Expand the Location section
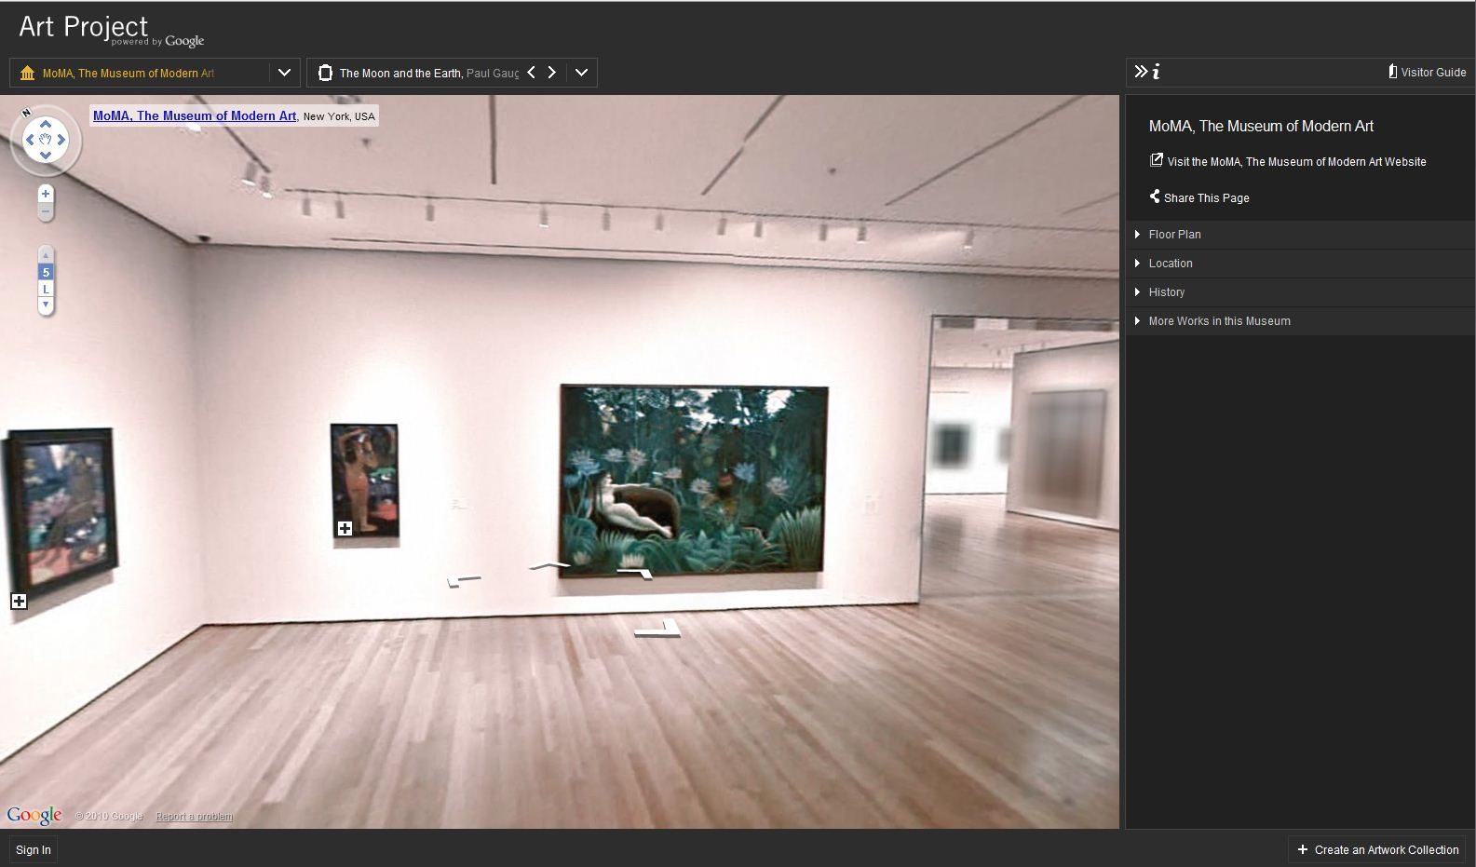This screenshot has width=1476, height=867. coord(1300,264)
